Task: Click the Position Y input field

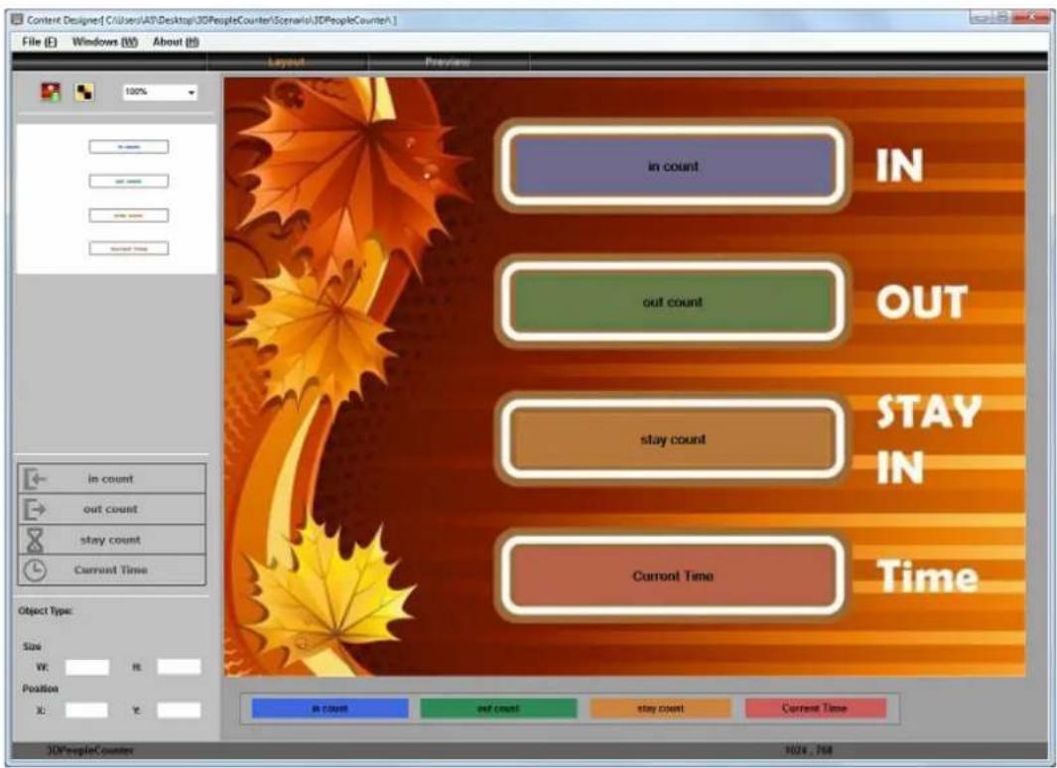Action: coord(179,710)
